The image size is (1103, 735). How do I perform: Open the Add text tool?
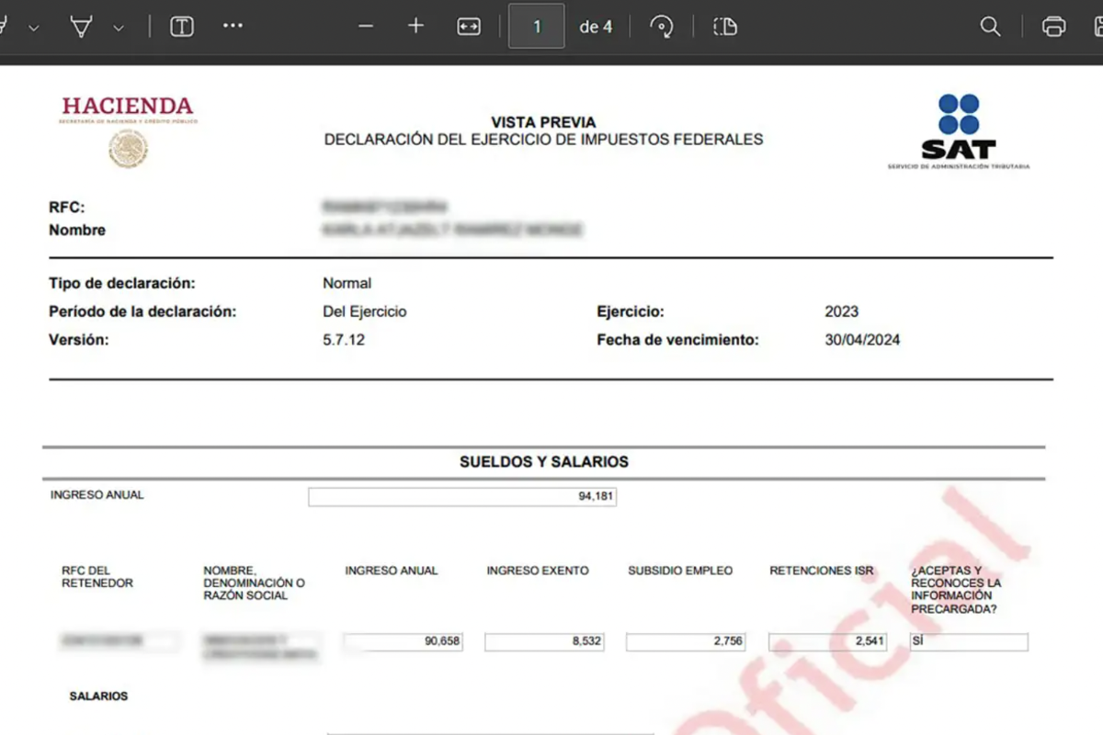181,26
